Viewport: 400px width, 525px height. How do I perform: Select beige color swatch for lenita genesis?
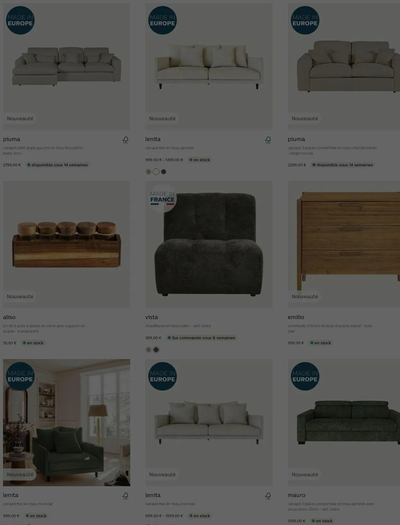(x=148, y=172)
